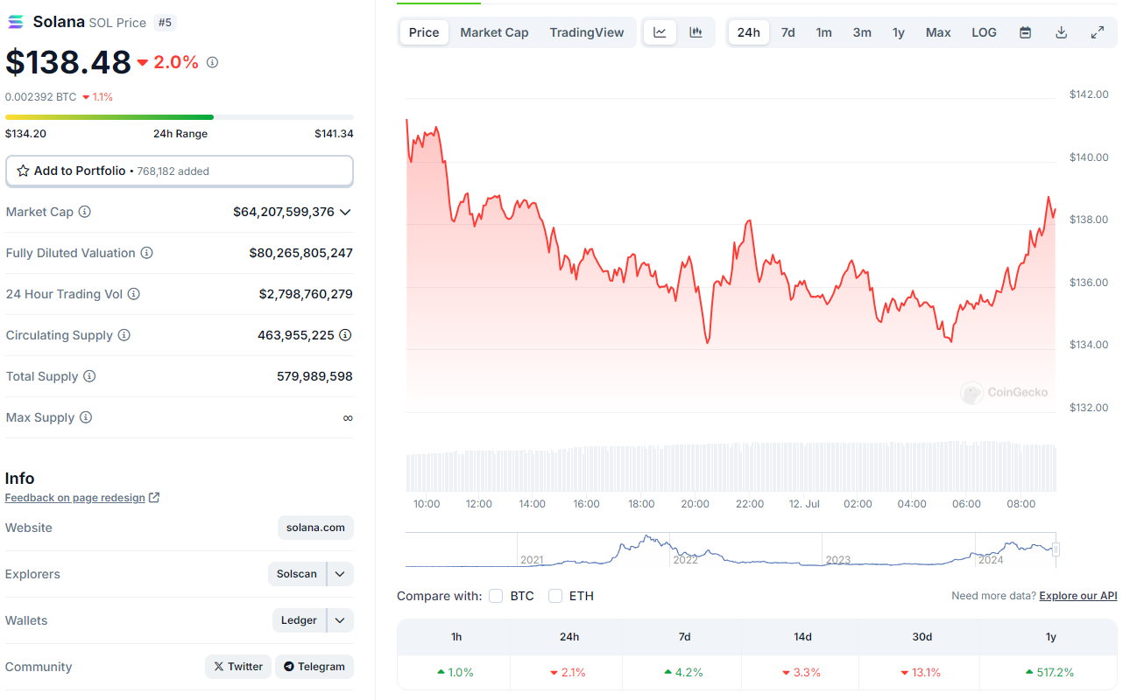Click the $80,265,805,247 valuation value
Screen dimensions: 1137x700
pyautogui.click(x=301, y=253)
